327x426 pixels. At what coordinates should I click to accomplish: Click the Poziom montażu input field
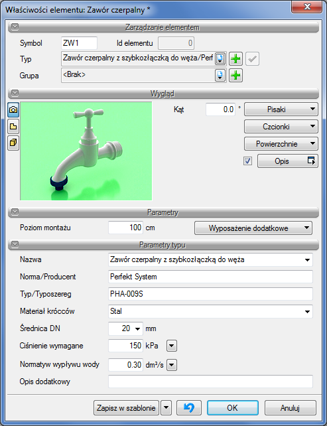126,228
